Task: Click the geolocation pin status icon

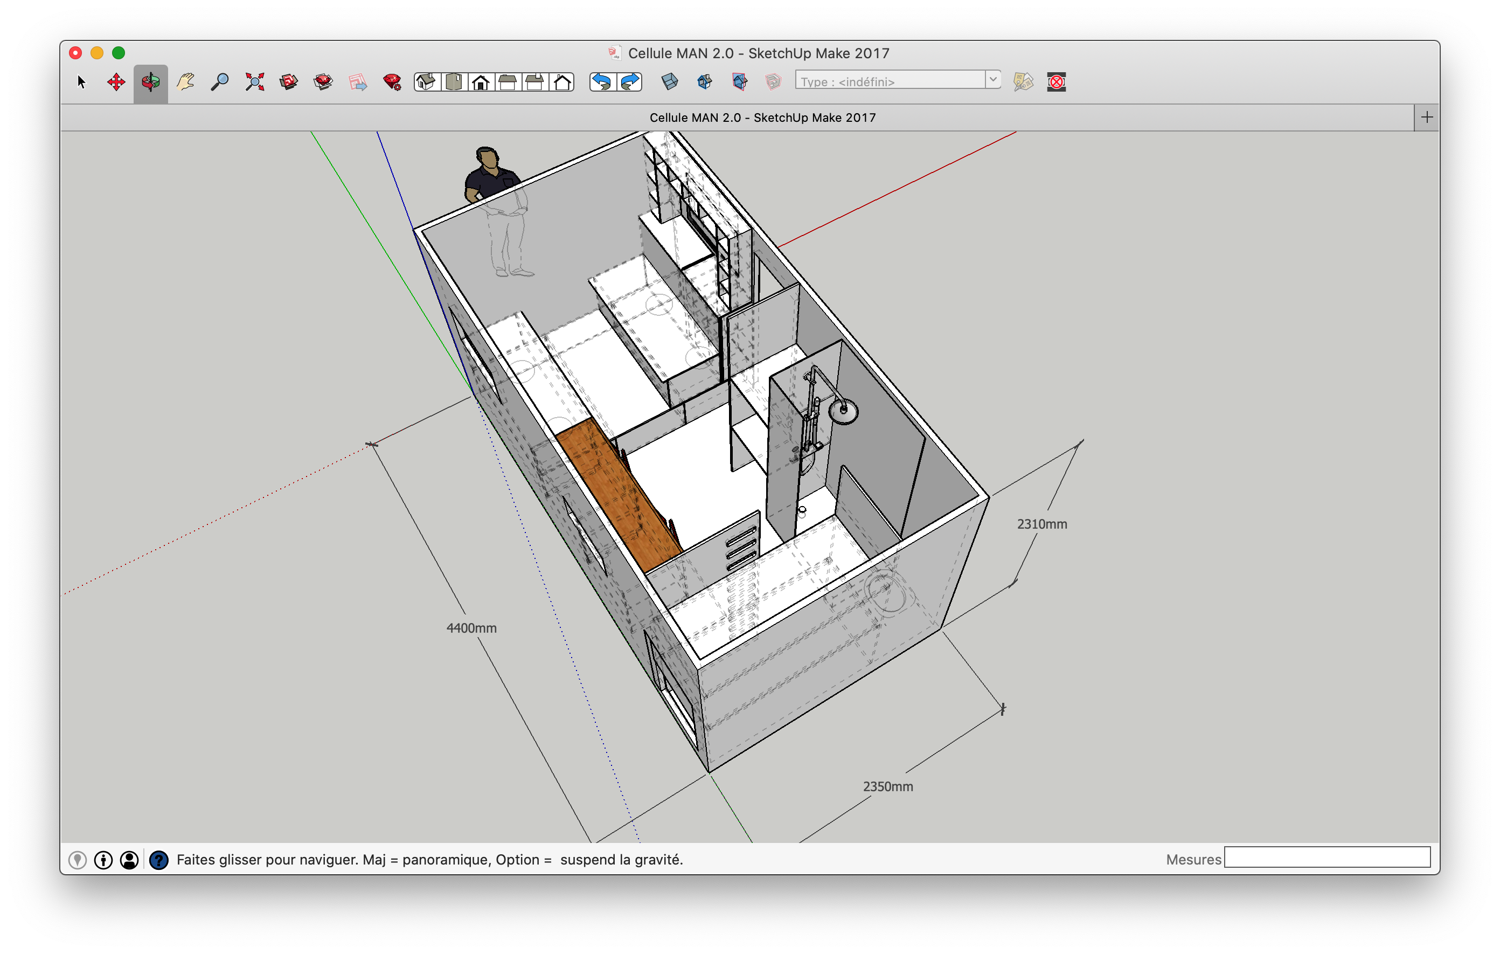Action: (x=77, y=860)
